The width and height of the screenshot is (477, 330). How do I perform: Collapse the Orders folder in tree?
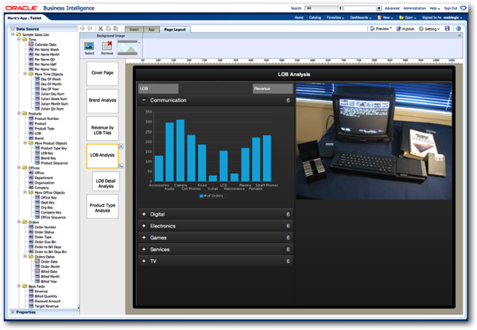pos(18,222)
